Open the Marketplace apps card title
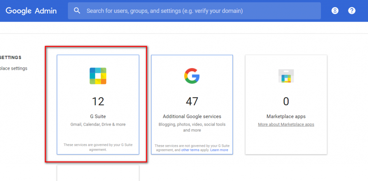This screenshot has width=368, height=181. 286,117
